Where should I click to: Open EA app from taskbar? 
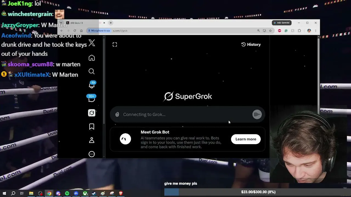pos(76,193)
